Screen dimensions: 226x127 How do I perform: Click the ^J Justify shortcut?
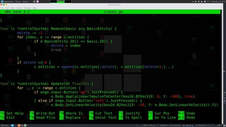129,113
